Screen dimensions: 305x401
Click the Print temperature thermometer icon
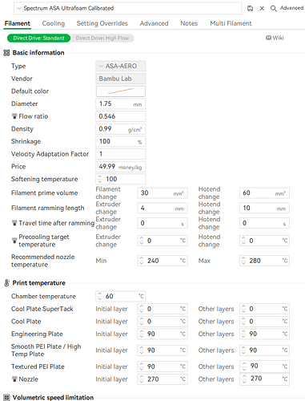(6, 283)
